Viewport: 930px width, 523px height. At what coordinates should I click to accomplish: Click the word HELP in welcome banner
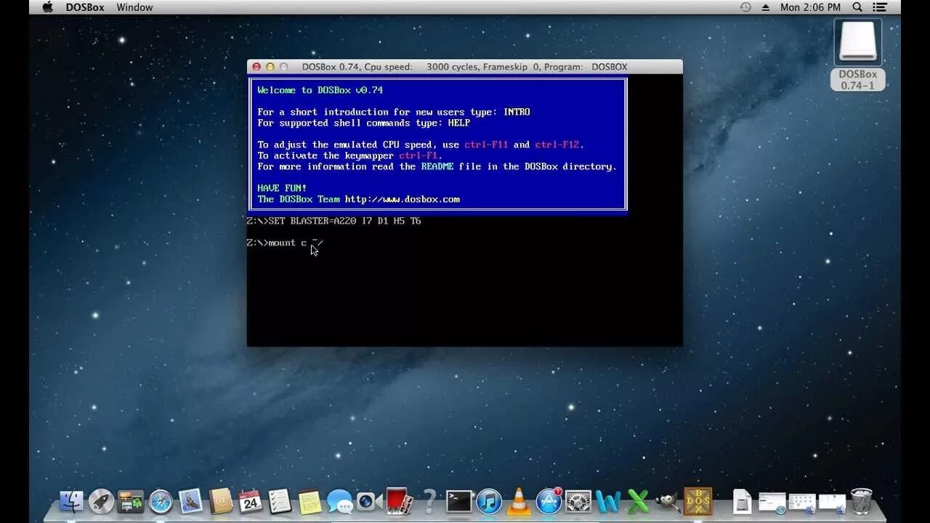pyautogui.click(x=459, y=123)
